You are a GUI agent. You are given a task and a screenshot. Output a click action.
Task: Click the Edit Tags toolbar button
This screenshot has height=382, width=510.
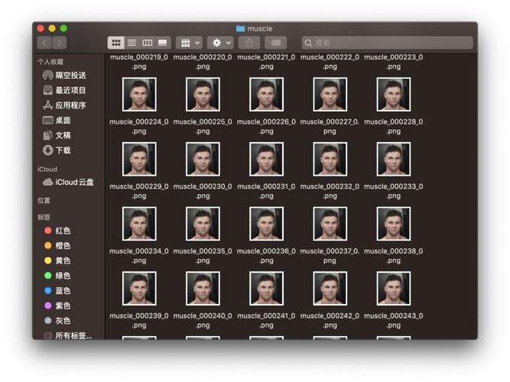click(276, 43)
